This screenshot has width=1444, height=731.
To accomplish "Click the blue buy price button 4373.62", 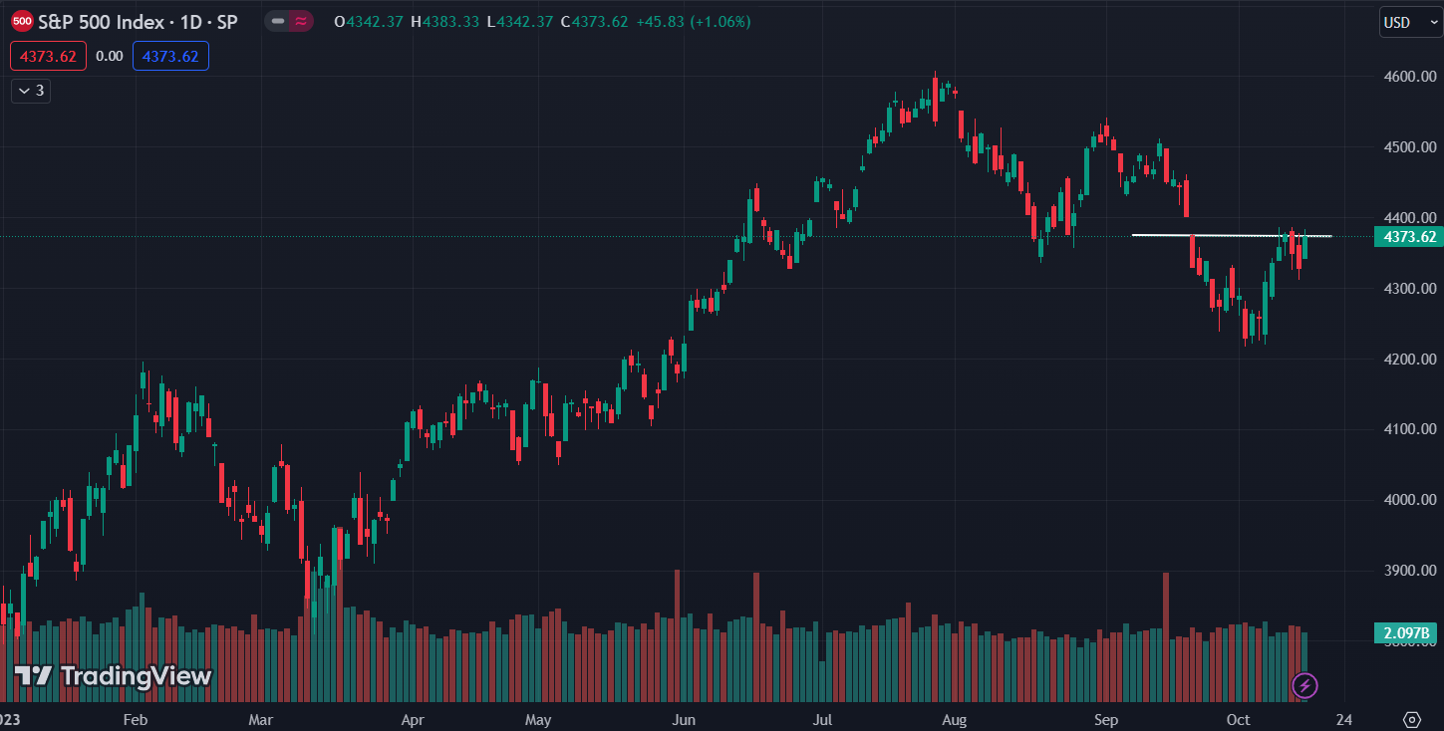I will point(170,57).
